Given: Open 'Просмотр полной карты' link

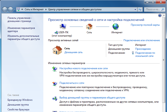Looking at the screenshot, I should pyautogui.click(x=145, y=25).
